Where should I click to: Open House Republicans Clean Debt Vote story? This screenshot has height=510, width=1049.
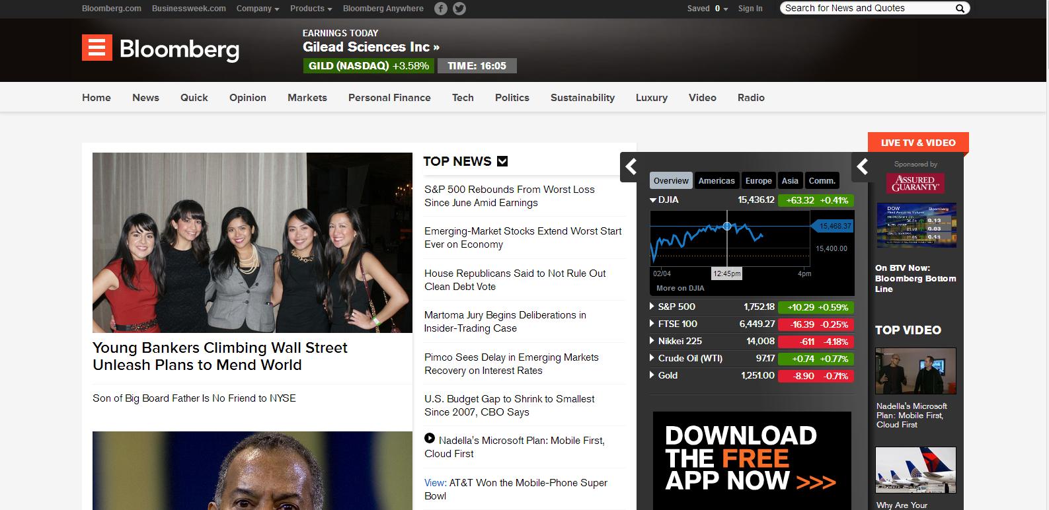pos(515,280)
